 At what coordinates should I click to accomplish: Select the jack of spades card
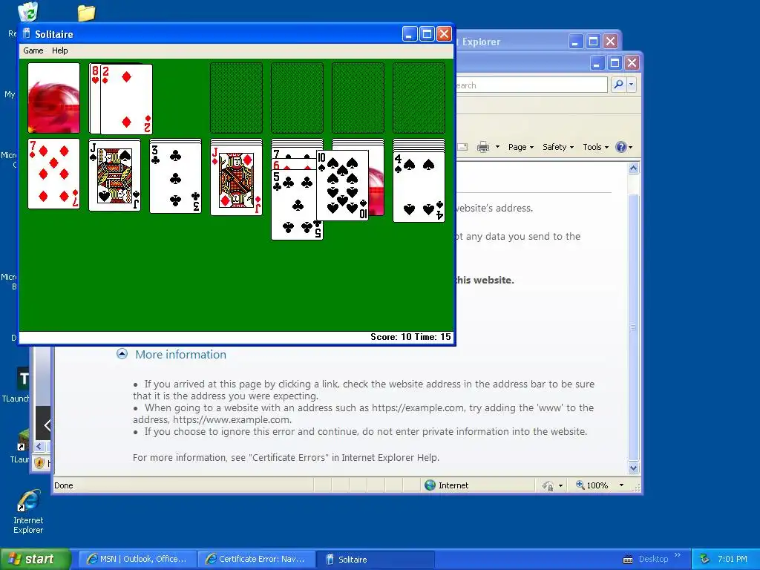click(x=115, y=175)
